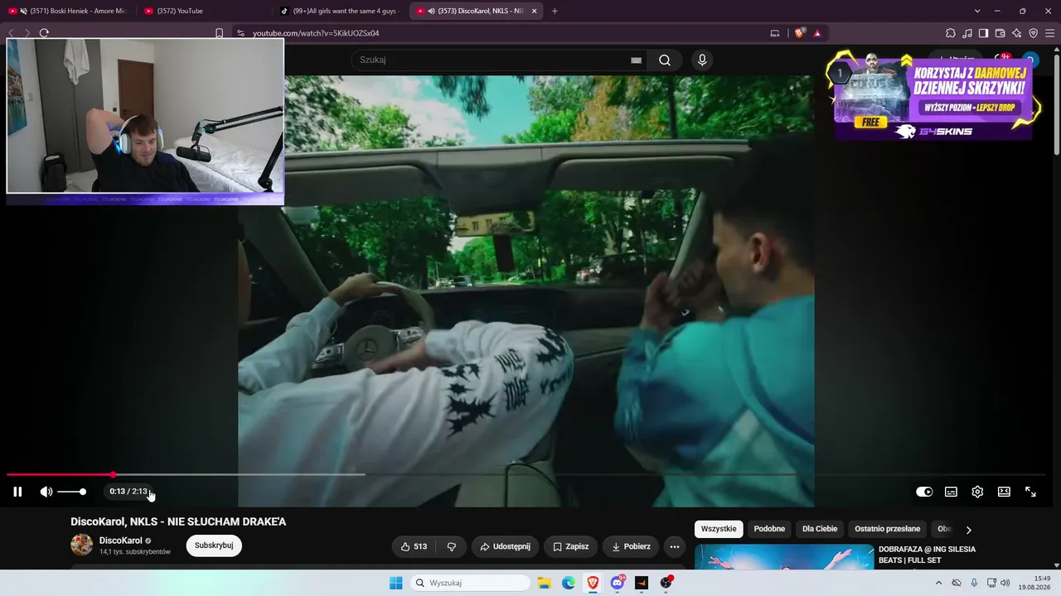Open the media control music-note icon
1061x596 pixels.
point(967,33)
